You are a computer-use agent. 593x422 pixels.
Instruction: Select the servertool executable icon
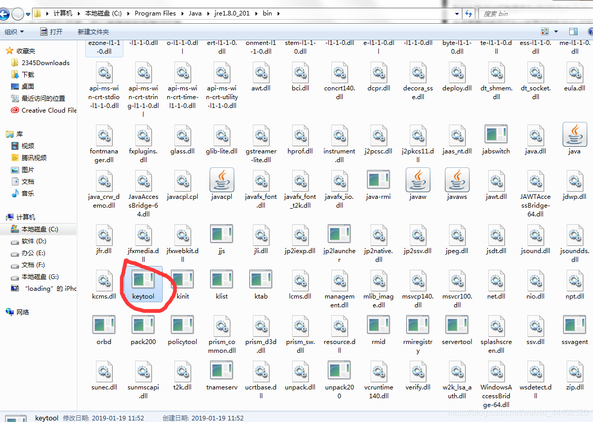(x=457, y=325)
